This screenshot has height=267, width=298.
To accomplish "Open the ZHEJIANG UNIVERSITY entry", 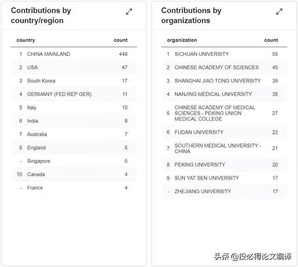I will pyautogui.click(x=224, y=191).
